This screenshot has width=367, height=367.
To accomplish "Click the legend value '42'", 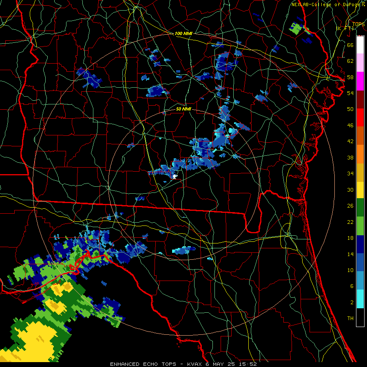I will click(x=350, y=141).
